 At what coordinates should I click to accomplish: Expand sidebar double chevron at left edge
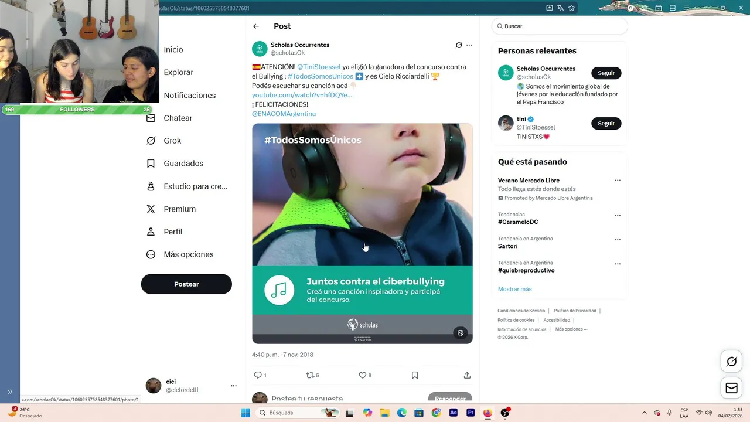coord(10,392)
